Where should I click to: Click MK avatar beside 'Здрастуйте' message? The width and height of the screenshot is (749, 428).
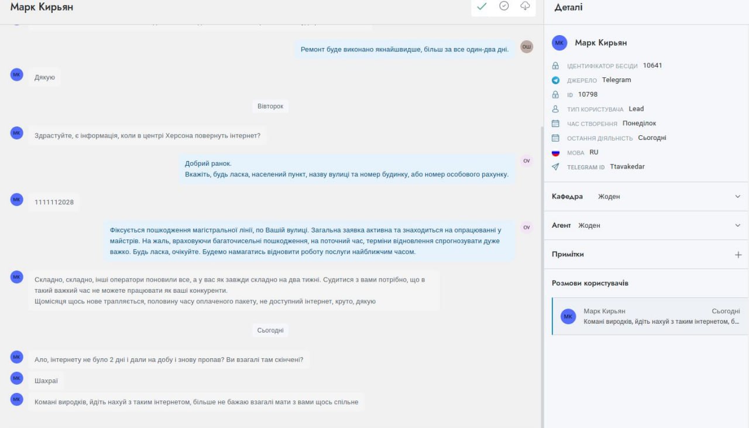coord(17,133)
